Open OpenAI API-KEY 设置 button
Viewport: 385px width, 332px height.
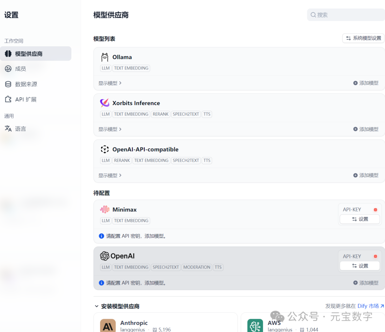click(360, 266)
